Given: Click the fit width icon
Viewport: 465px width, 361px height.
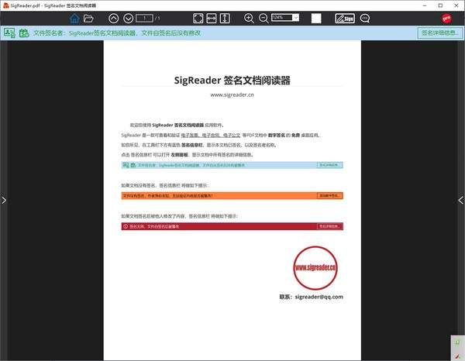Looking at the screenshot, I should click(215, 18).
